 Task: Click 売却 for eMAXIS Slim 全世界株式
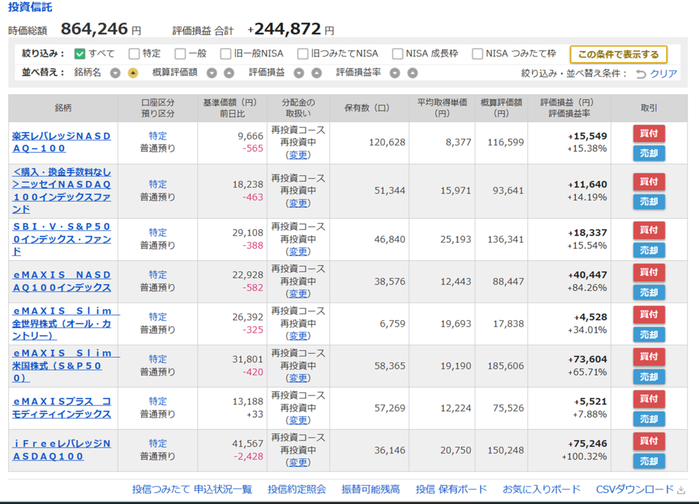tap(649, 334)
